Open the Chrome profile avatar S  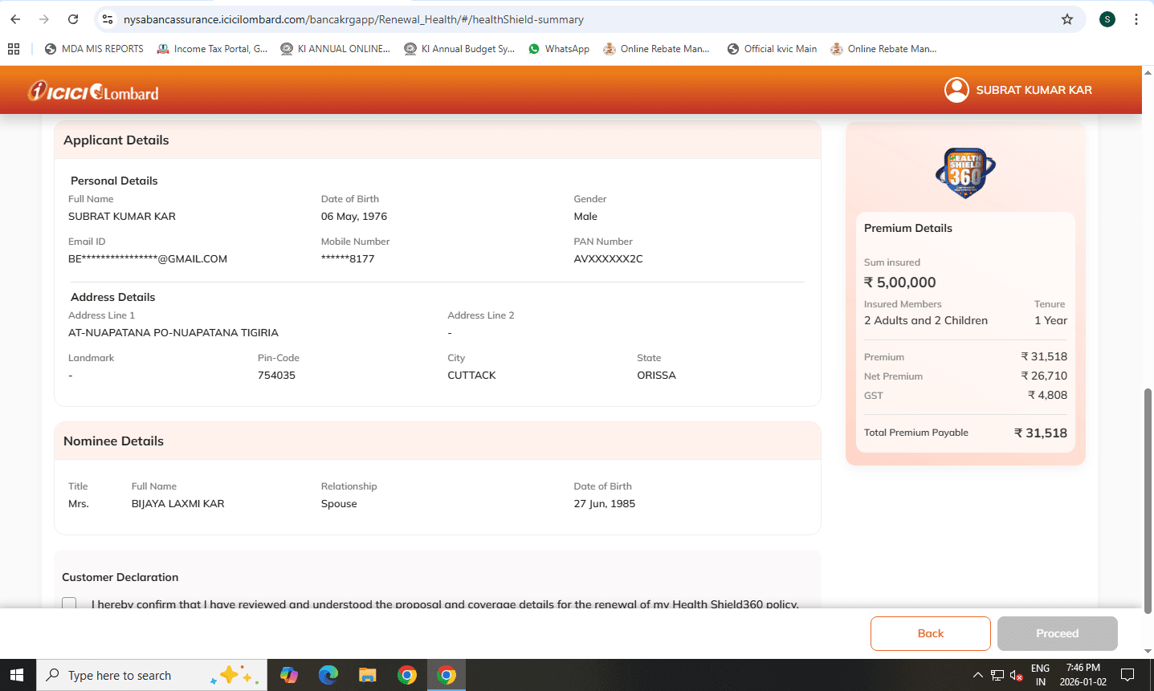tap(1107, 19)
